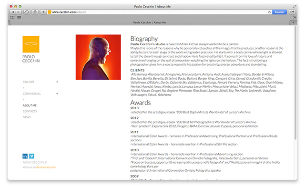This screenshot has width=305, height=188.
Task: Add bookmark with the plus button
Action: pyautogui.click(x=43, y=12)
